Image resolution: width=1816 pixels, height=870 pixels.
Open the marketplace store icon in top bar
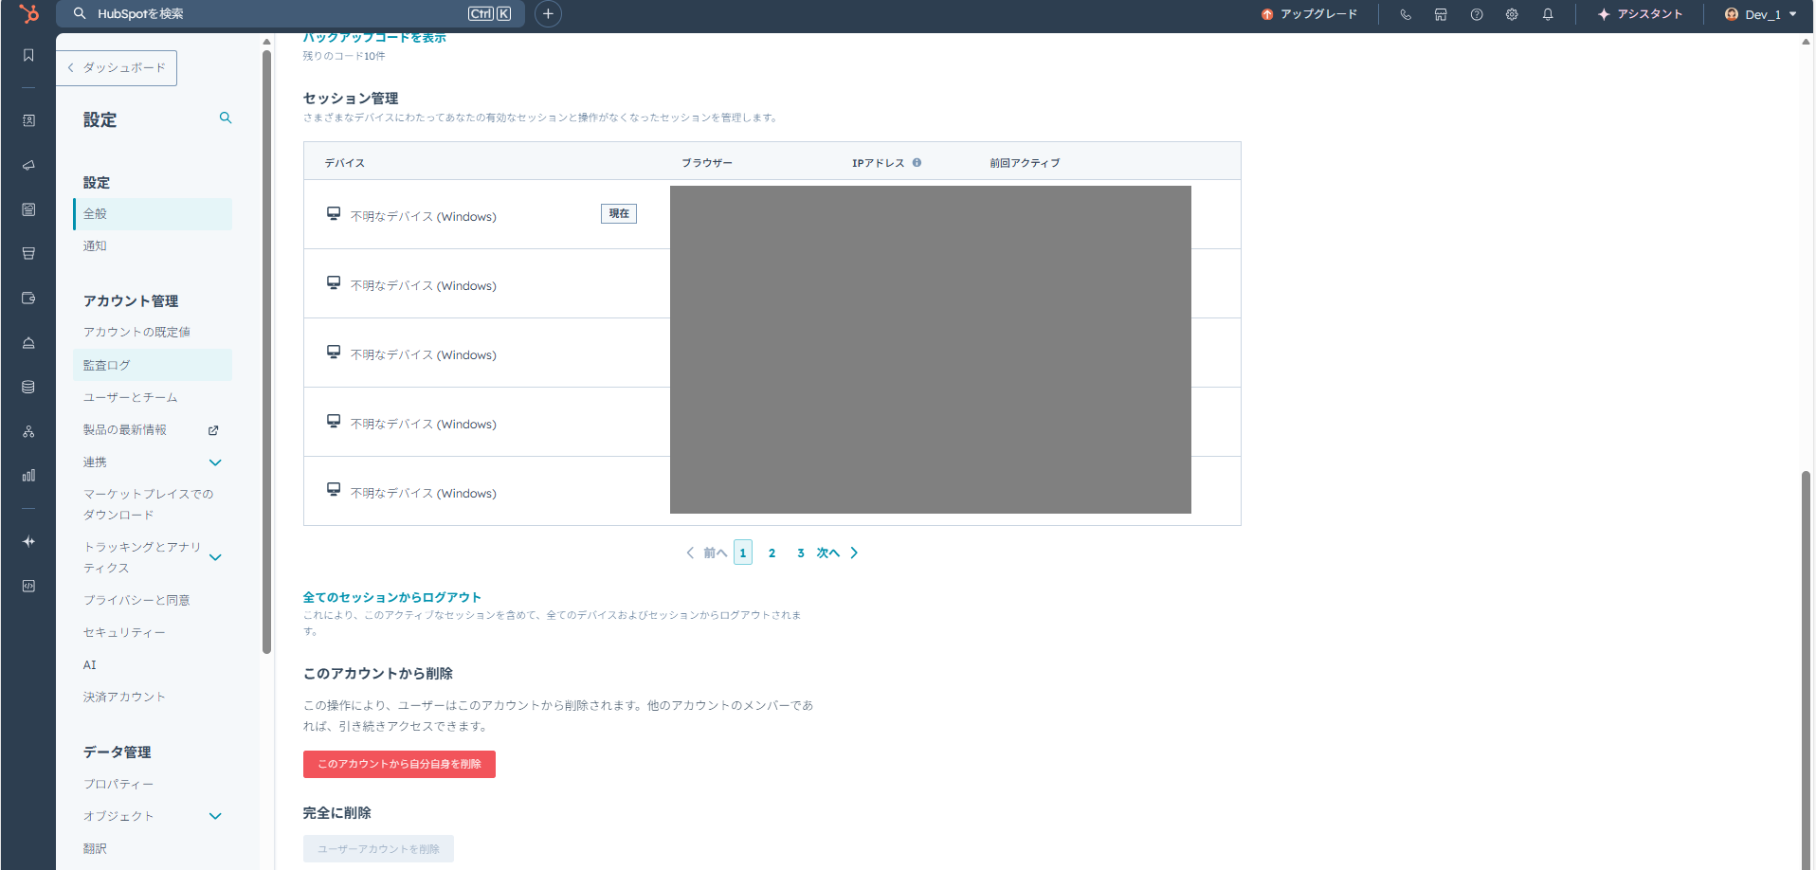coord(1440,14)
